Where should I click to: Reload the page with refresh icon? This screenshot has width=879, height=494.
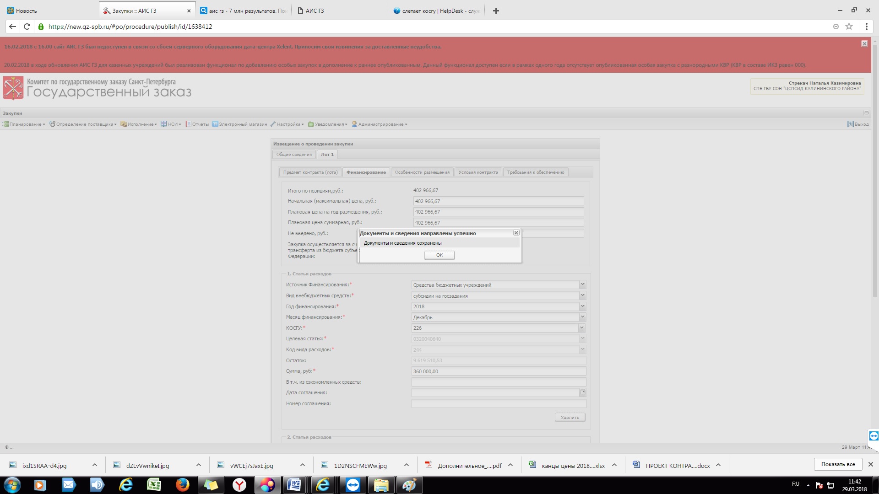[x=27, y=27]
